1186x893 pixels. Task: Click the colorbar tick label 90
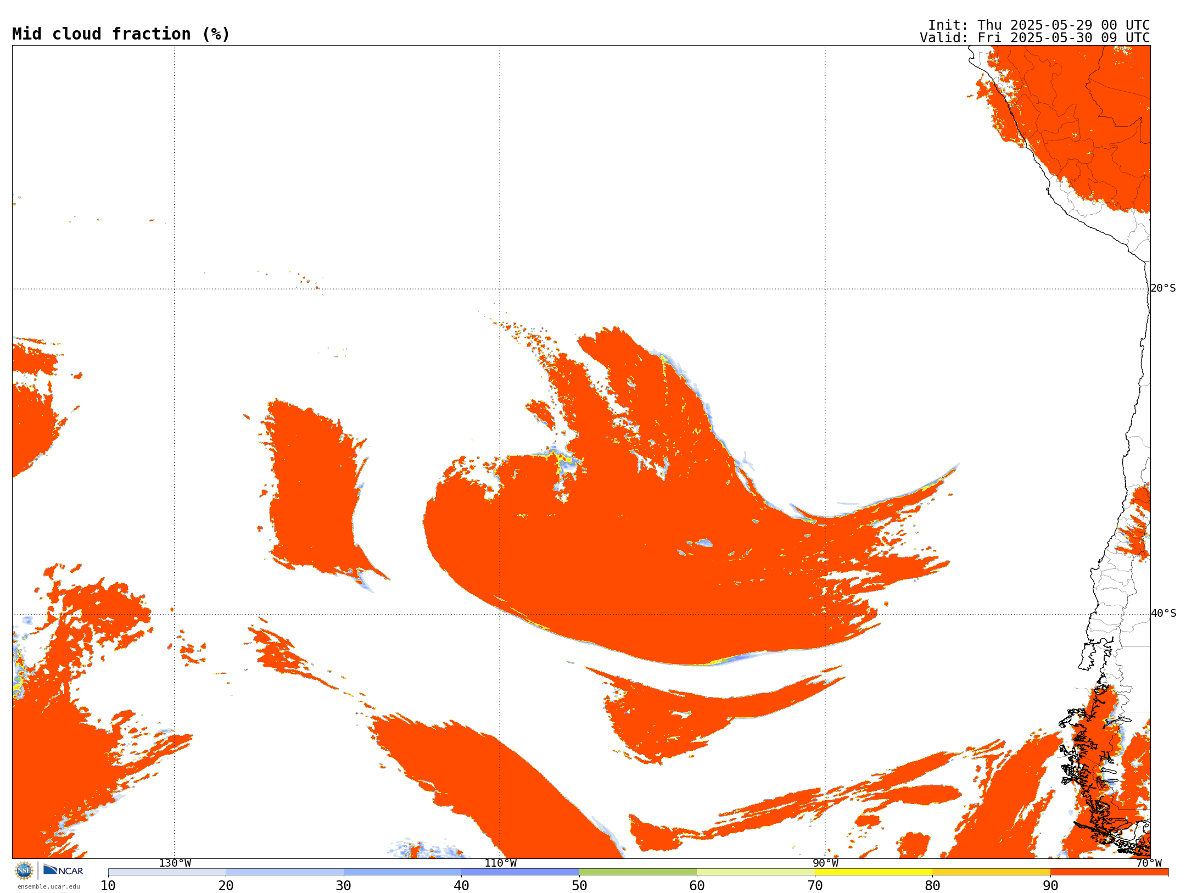pos(1050,886)
